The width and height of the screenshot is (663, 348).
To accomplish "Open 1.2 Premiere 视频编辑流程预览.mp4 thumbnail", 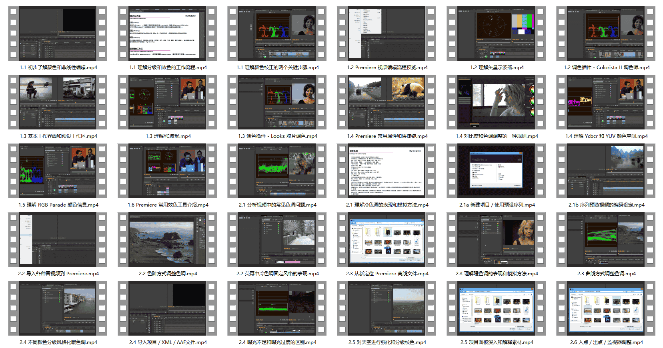I will click(387, 33).
